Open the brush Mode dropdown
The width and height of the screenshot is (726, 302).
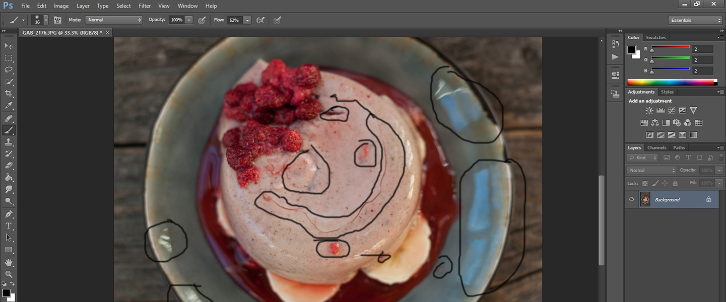114,20
